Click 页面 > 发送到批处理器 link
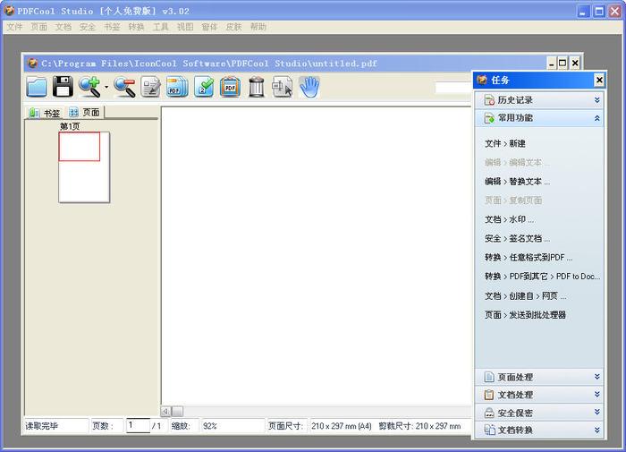The width and height of the screenshot is (626, 452). (x=525, y=315)
